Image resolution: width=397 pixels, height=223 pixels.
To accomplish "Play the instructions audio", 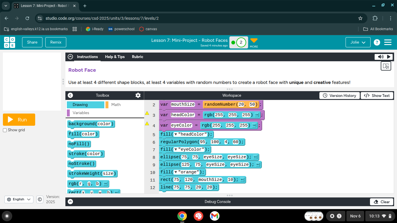I will coord(389,57).
